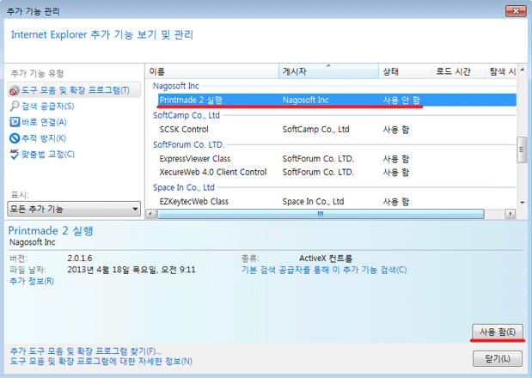The height and width of the screenshot is (378, 532).
Task: Open the 모든 추가 기능 dropdown
Action: [x=74, y=209]
